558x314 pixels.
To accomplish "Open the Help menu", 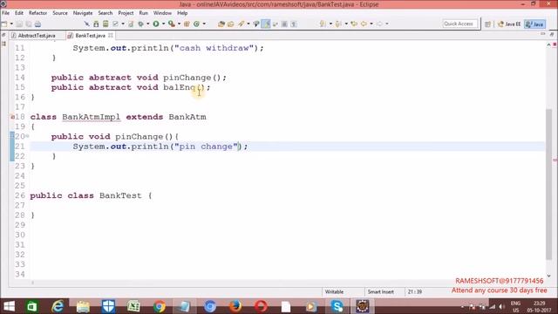I will click(182, 13).
